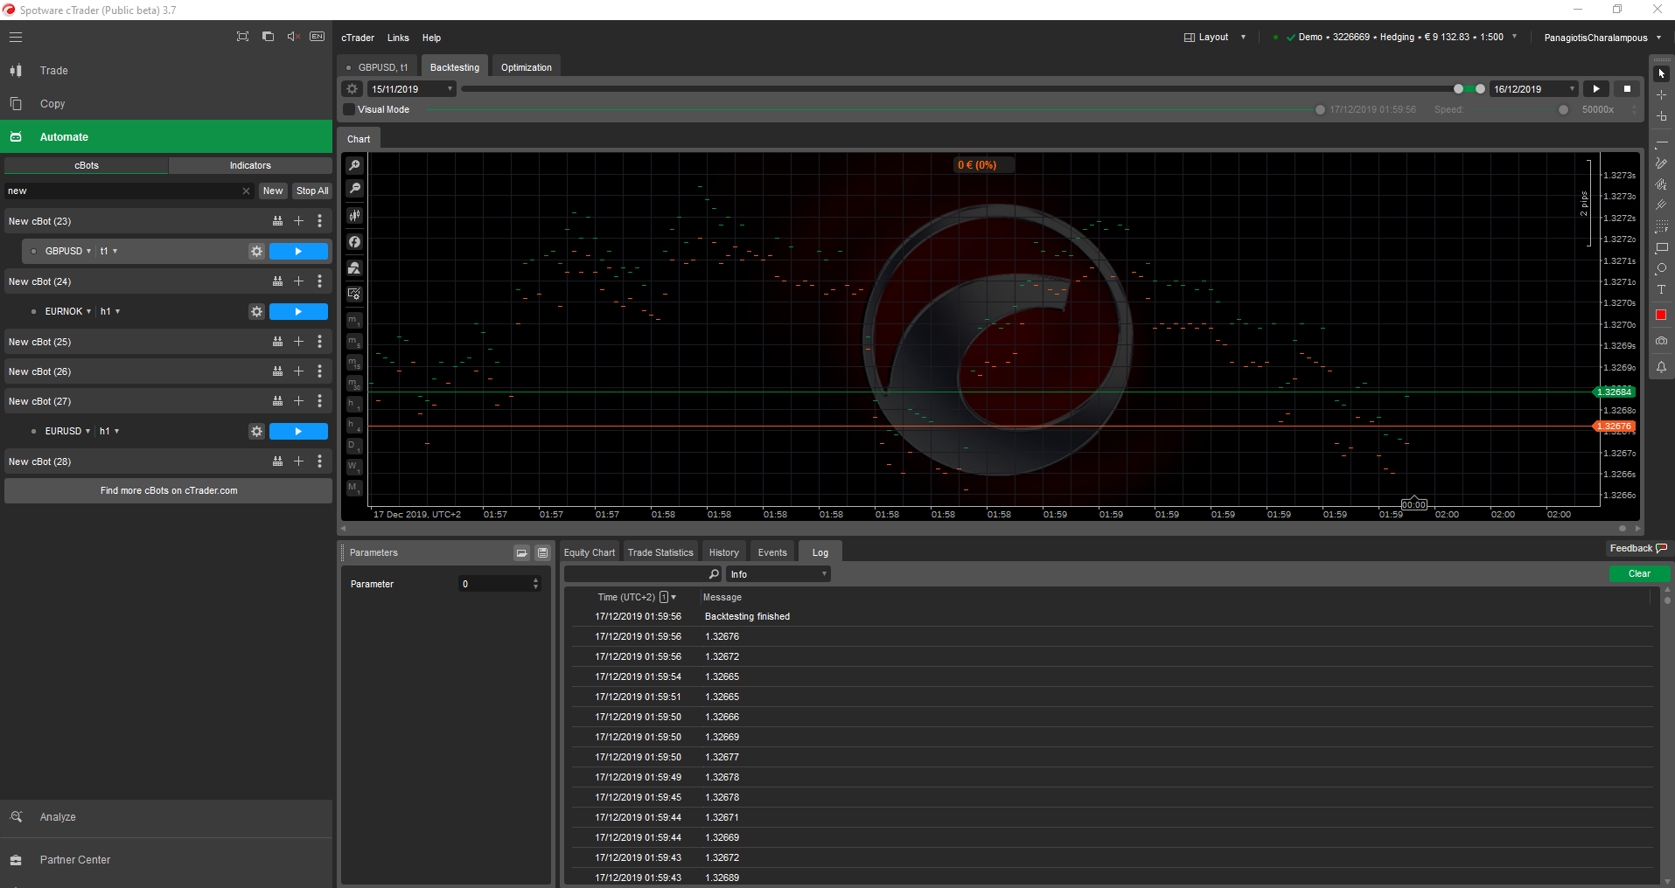
Task: Open the Events tab
Action: (772, 552)
